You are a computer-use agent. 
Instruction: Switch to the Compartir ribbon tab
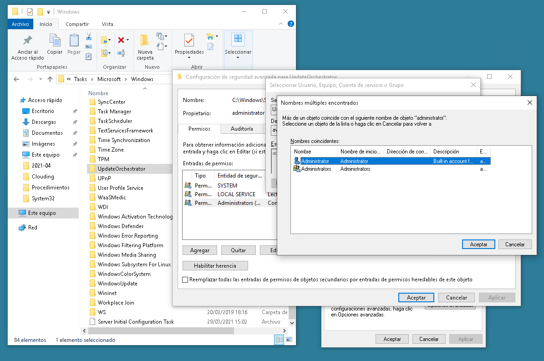(77, 24)
